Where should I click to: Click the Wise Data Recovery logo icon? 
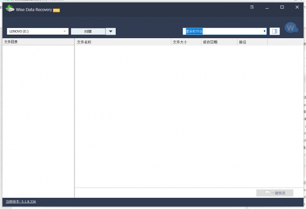(x=10, y=9)
